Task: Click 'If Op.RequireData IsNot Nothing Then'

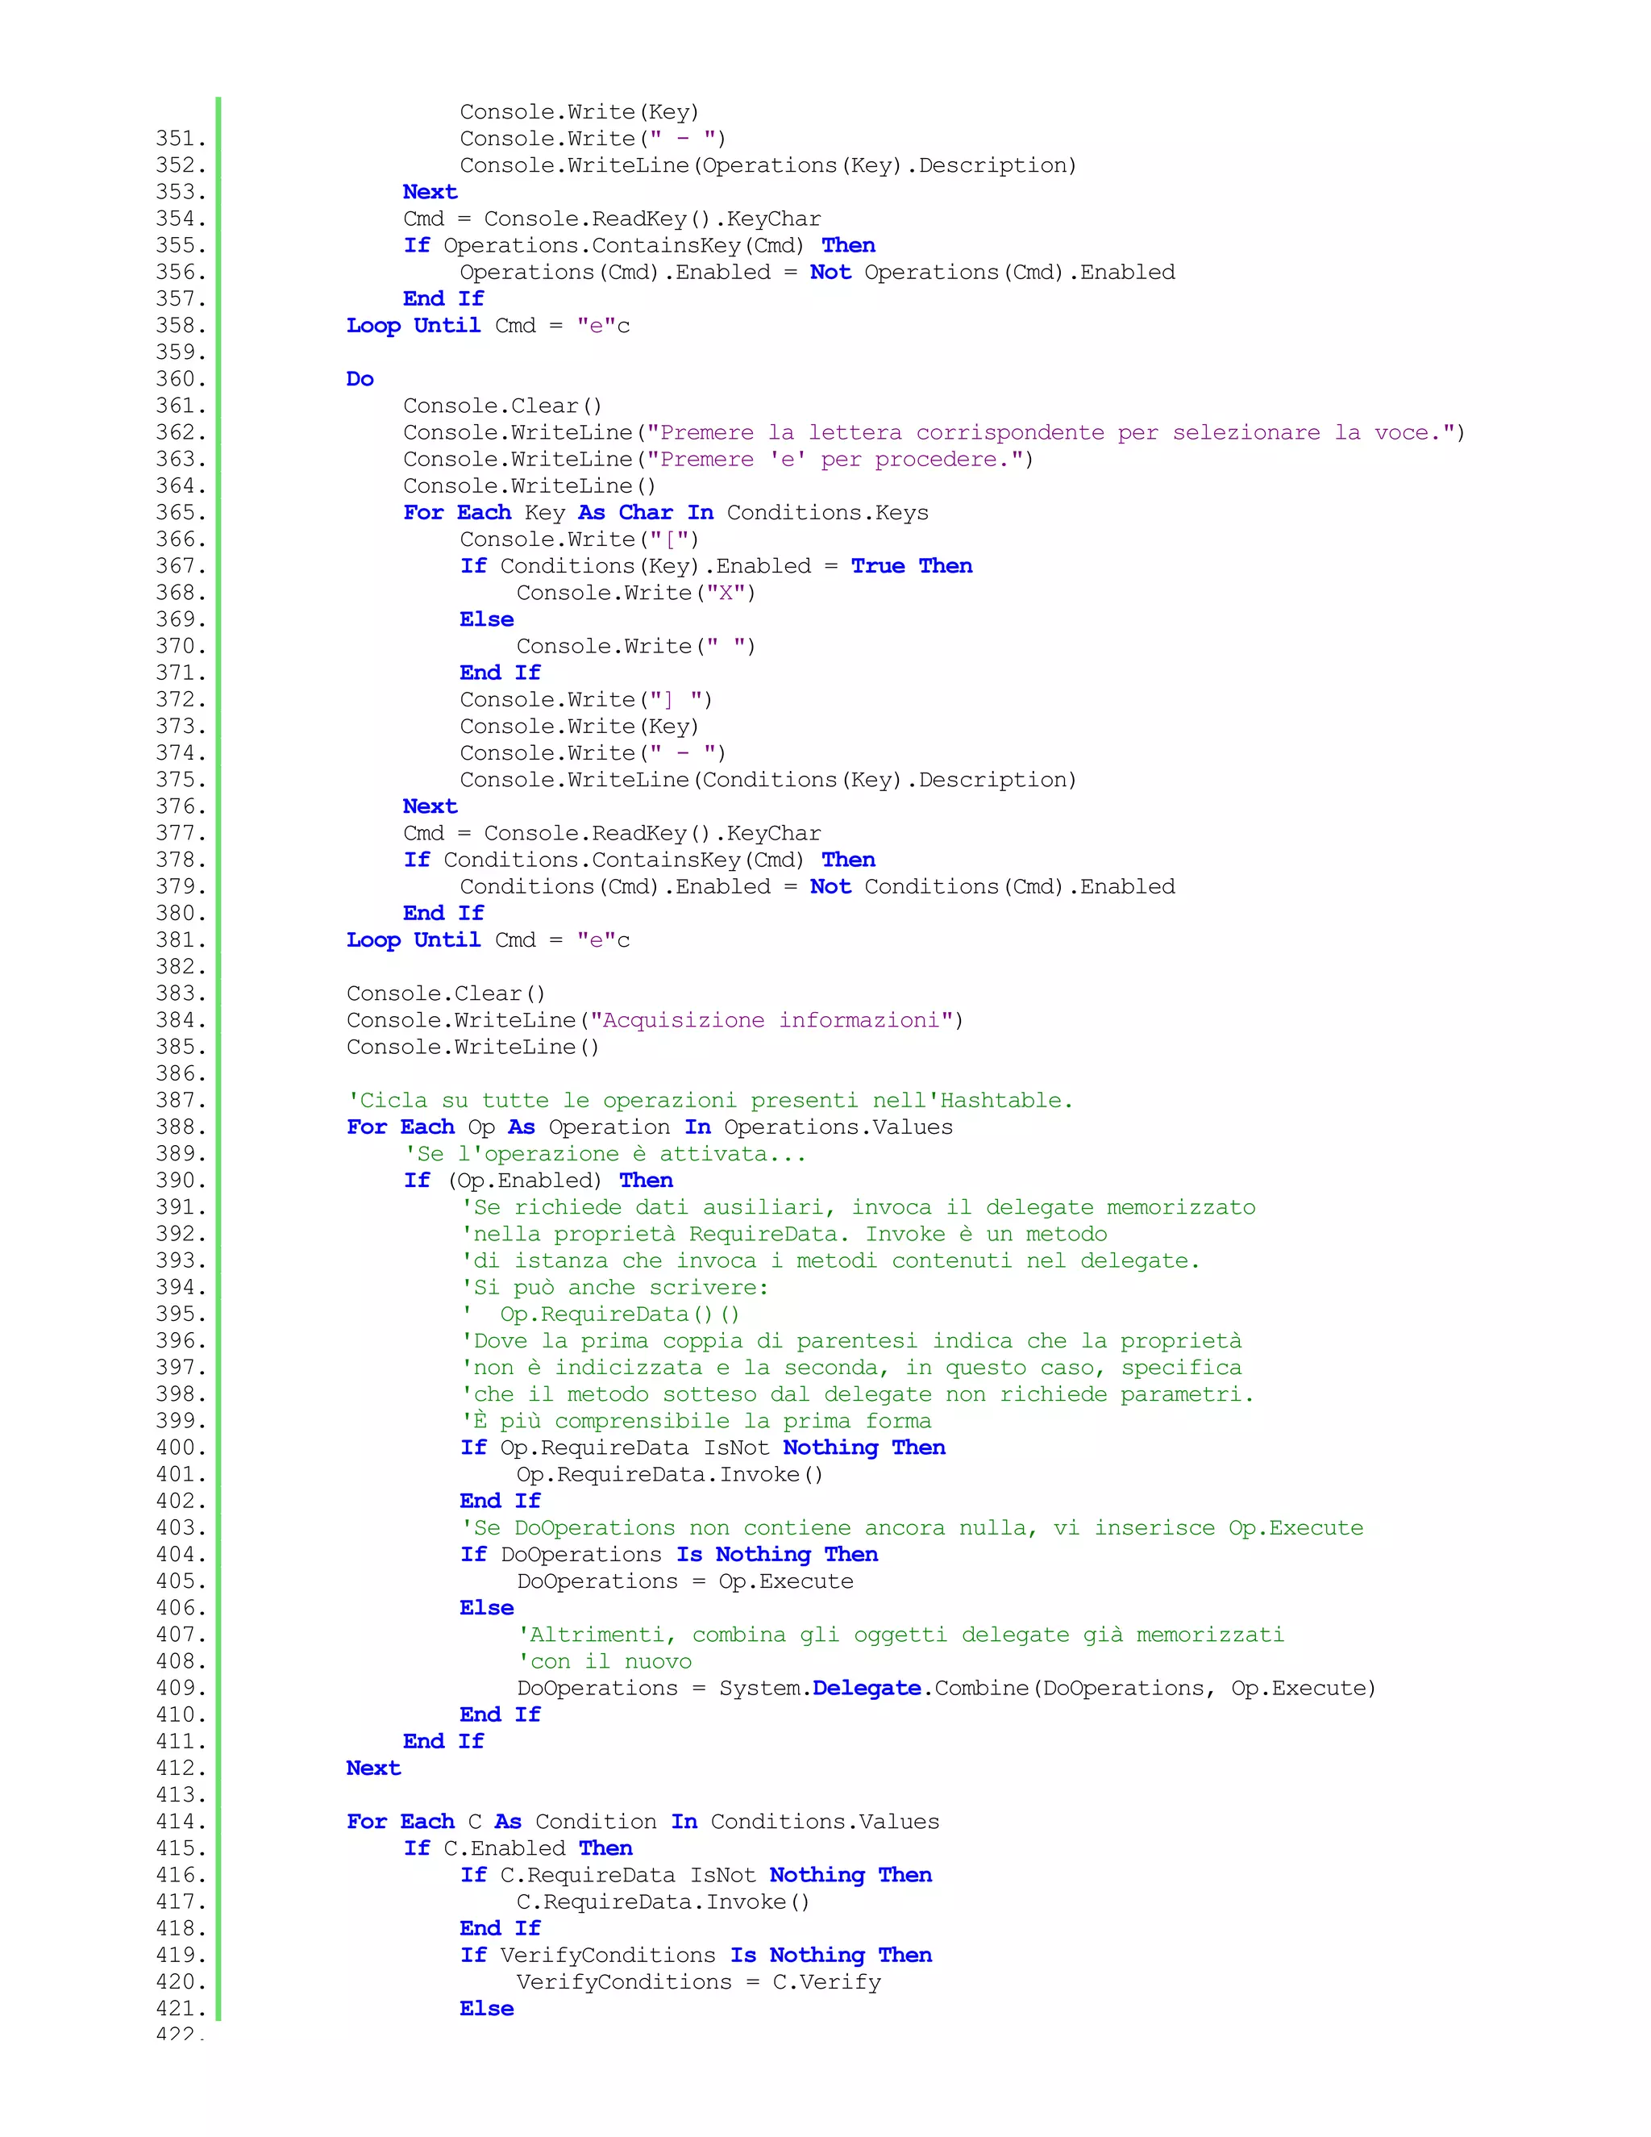Action: [702, 1448]
